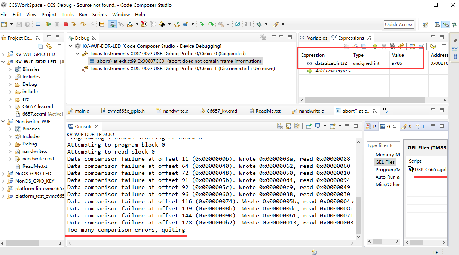Click the green bug Debug icon
This screenshot has height=255, width=459.
(259, 24)
